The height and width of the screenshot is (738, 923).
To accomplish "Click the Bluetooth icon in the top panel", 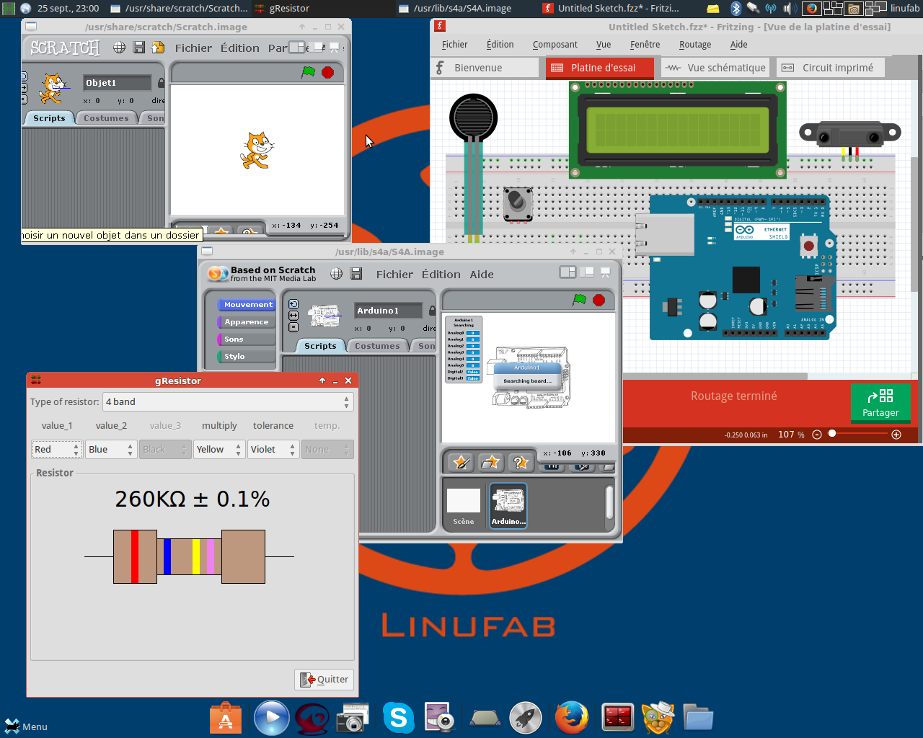I will click(736, 8).
